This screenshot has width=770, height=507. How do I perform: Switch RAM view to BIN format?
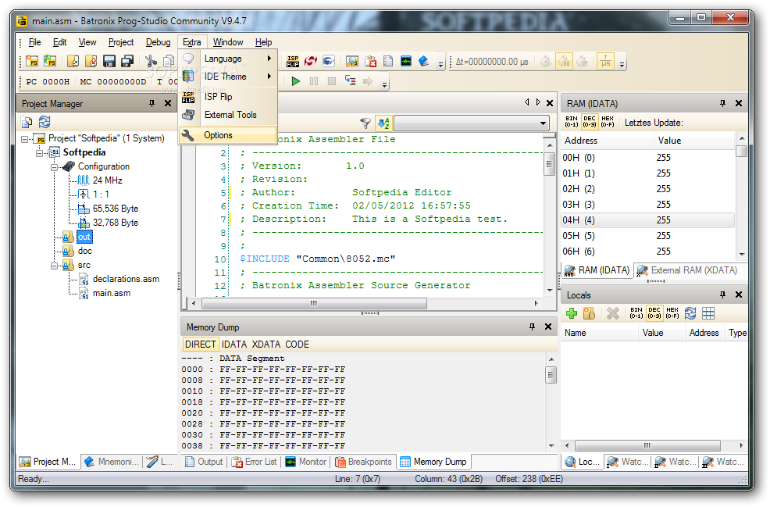coord(572,122)
